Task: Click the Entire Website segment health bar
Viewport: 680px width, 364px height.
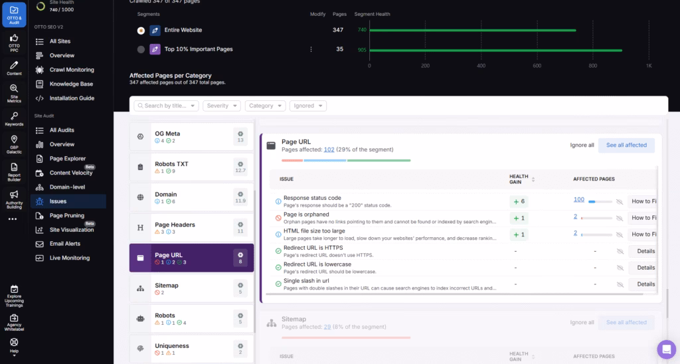Action: tap(472, 31)
